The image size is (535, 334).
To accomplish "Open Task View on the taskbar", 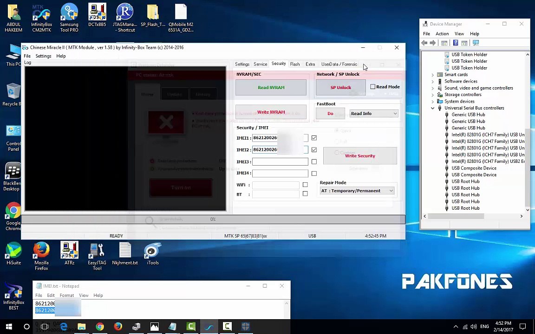I will (x=45, y=327).
